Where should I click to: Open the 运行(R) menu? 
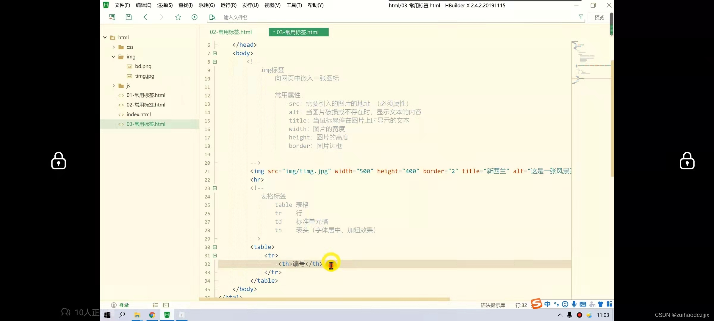[x=228, y=5]
